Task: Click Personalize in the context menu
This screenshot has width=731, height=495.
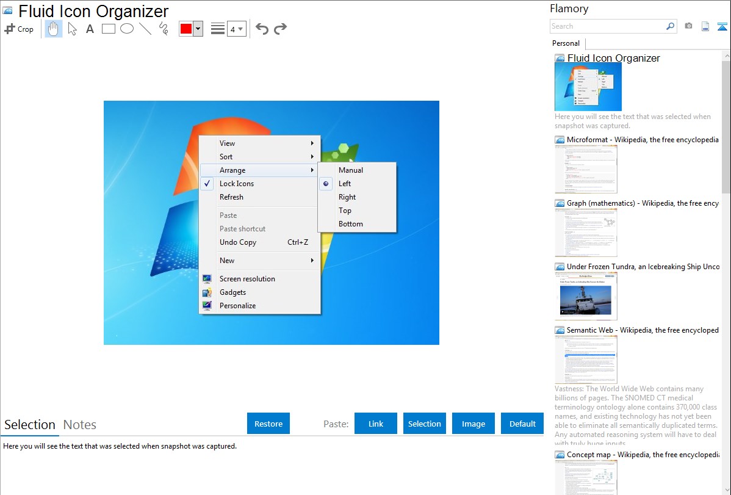Action: (237, 305)
